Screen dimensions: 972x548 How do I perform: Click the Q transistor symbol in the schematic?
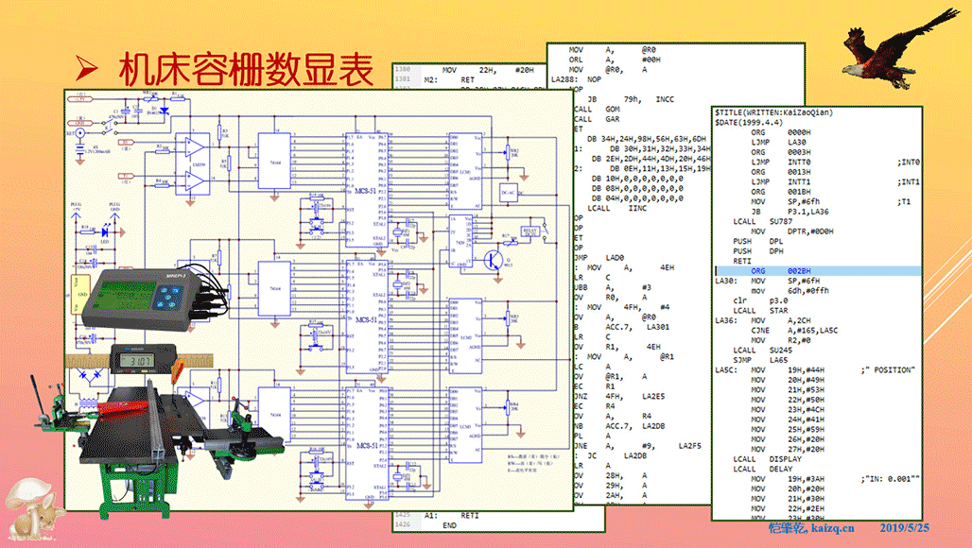click(x=493, y=260)
